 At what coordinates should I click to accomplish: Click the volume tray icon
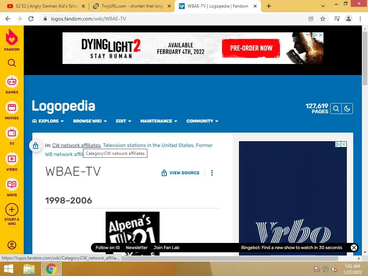point(334,269)
